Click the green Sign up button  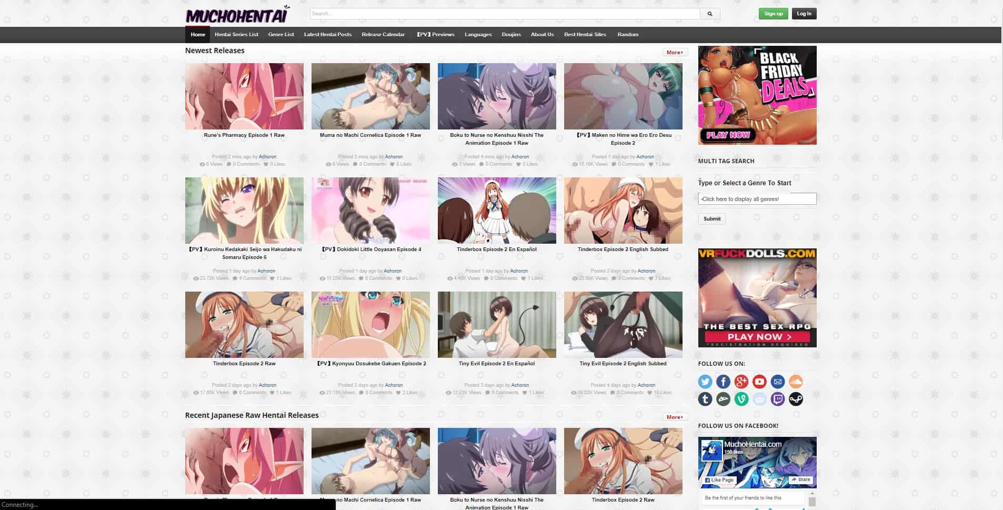773,14
